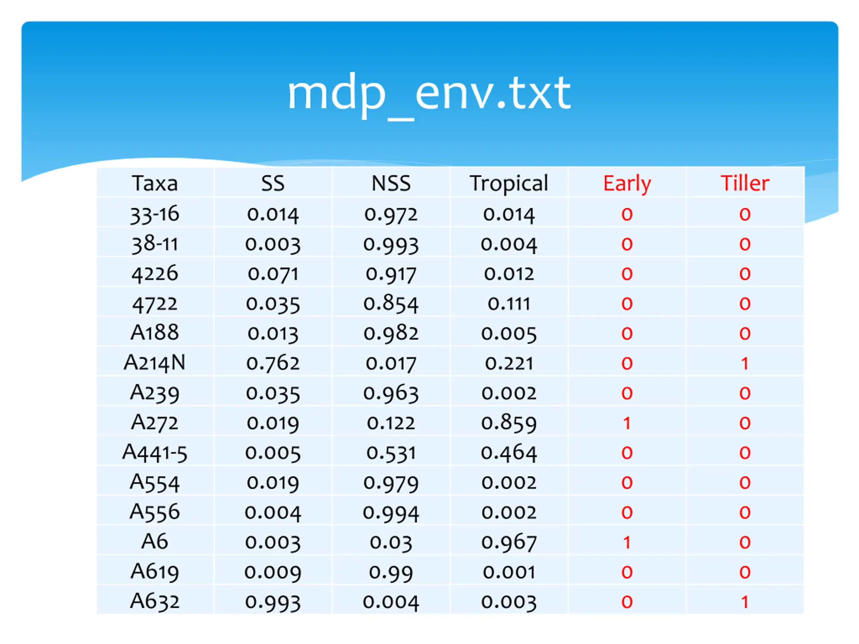Select SS value 0.993 in row A632
Image resolution: width=859 pixels, height=644 pixels.
click(273, 603)
